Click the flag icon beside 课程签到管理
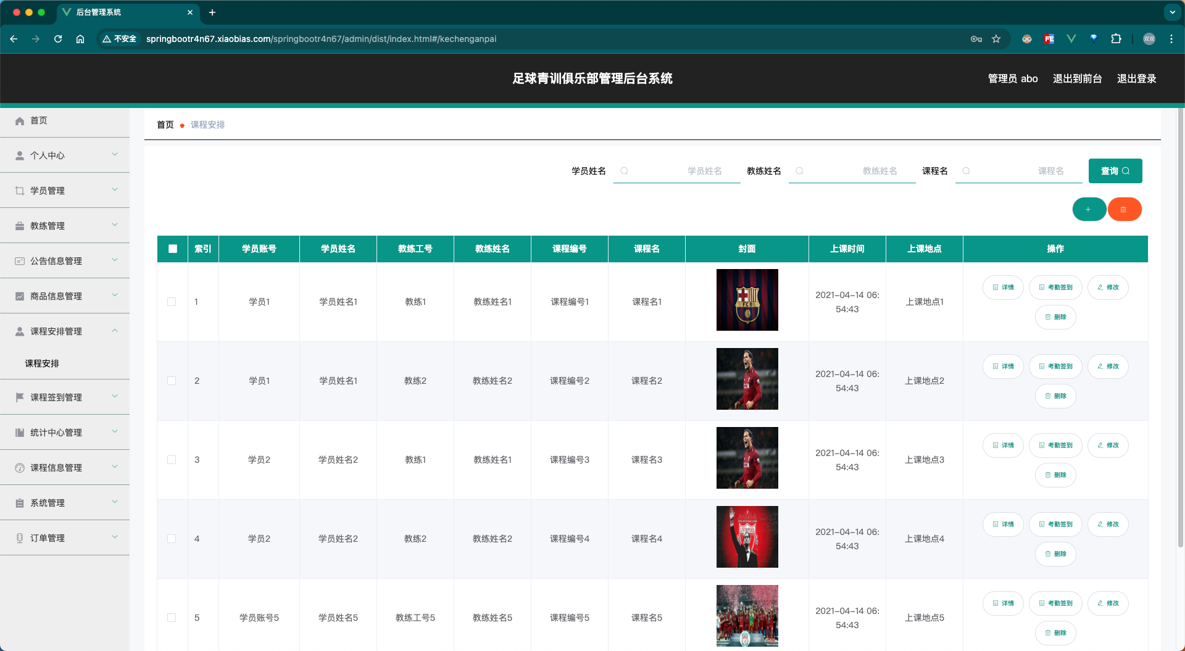Screen dimensions: 1185x651 coord(20,397)
